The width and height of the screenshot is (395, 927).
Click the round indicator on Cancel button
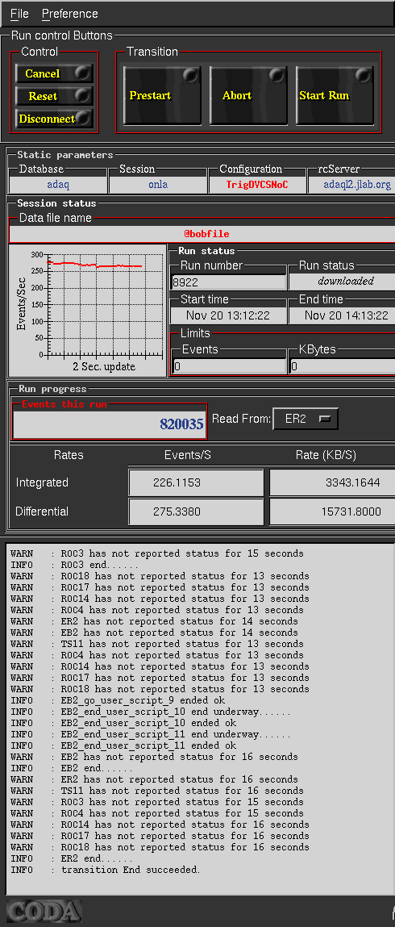84,73
